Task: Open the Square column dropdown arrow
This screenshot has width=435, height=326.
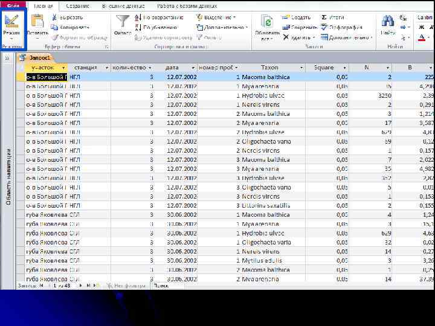Action: [x=344, y=68]
